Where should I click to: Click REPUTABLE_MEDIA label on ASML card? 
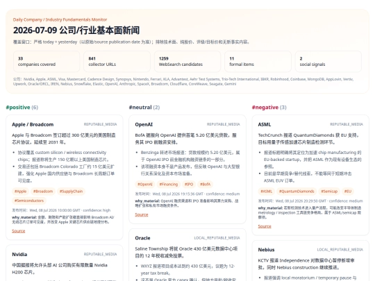click(x=347, y=124)
